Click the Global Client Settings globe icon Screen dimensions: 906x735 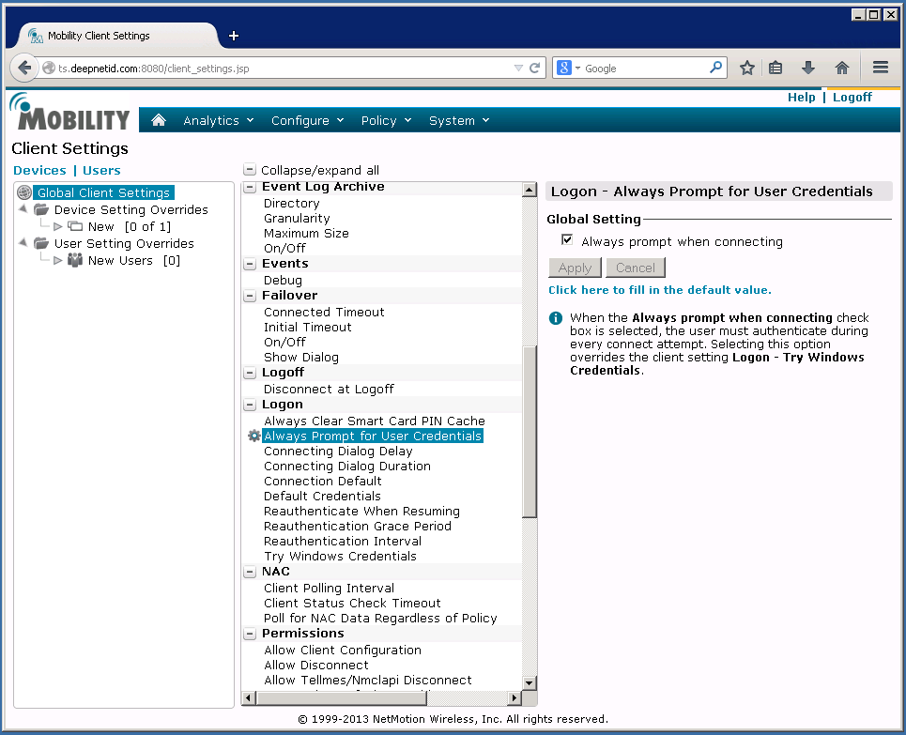point(24,193)
